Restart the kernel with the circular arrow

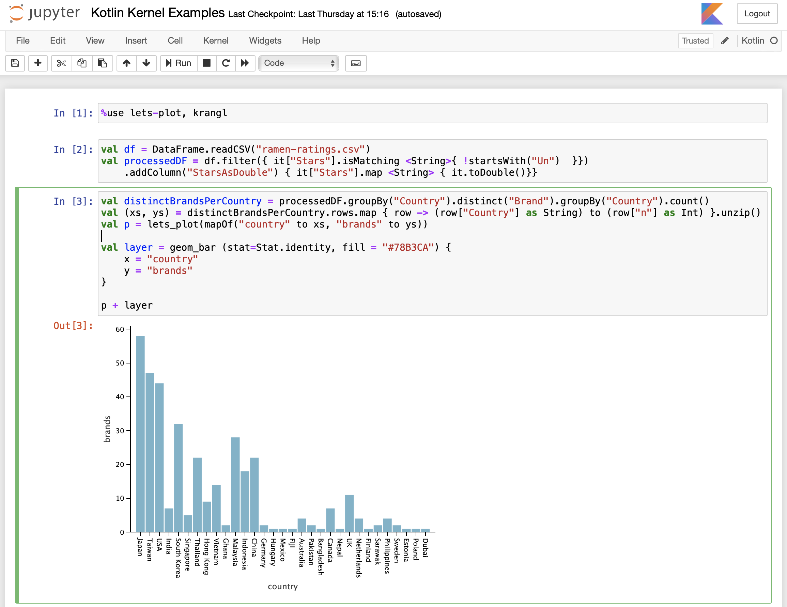[x=226, y=63]
